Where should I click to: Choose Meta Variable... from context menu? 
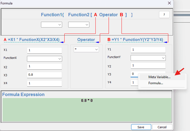[163, 77]
